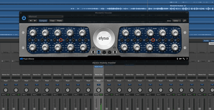
Task: Open Input menu on channel peaking -21
Action: click(7, 61)
